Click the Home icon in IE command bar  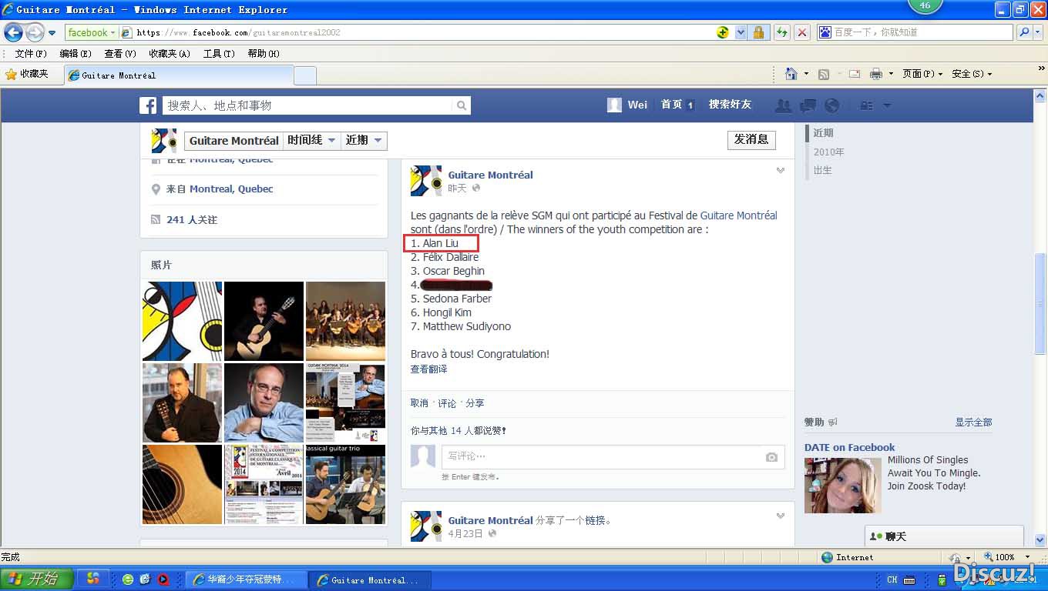(791, 74)
